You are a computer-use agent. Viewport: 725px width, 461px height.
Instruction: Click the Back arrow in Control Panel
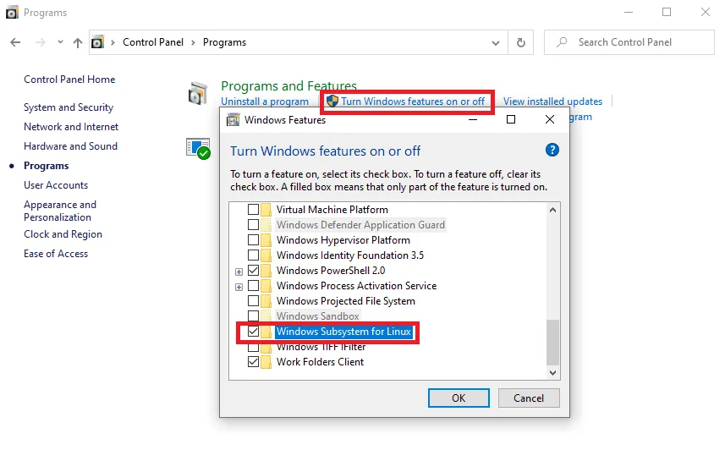pyautogui.click(x=15, y=42)
